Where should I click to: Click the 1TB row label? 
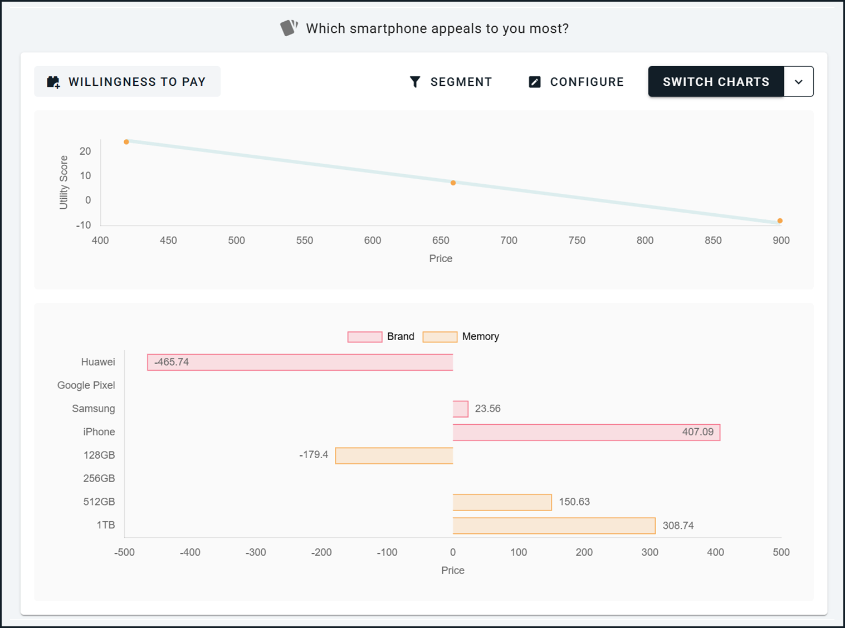click(x=106, y=525)
